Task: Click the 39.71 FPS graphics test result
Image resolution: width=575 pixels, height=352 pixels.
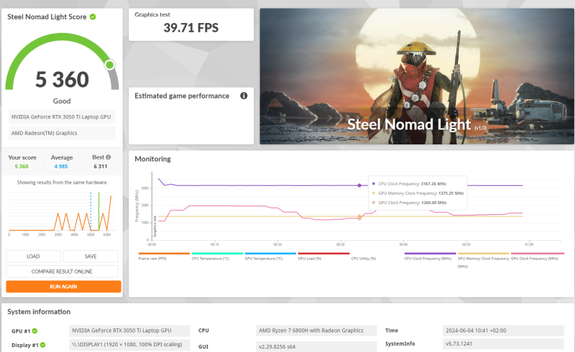Action: tap(190, 28)
